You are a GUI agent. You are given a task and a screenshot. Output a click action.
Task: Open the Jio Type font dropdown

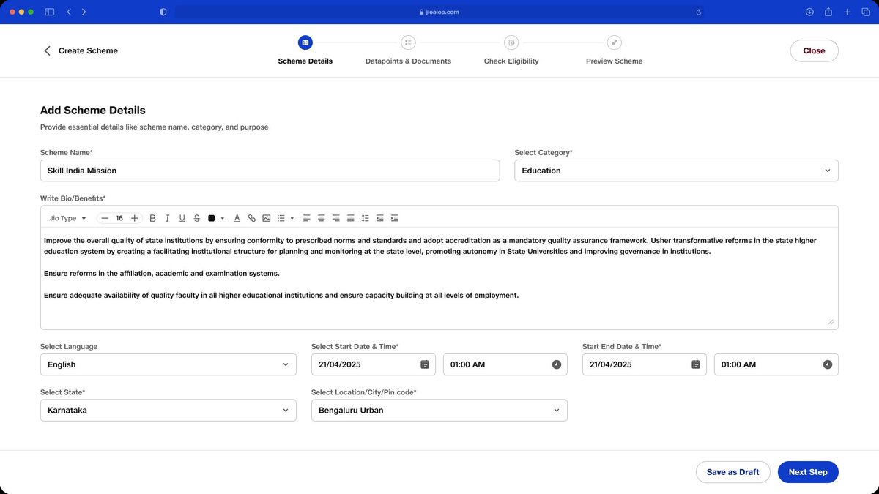pos(67,218)
